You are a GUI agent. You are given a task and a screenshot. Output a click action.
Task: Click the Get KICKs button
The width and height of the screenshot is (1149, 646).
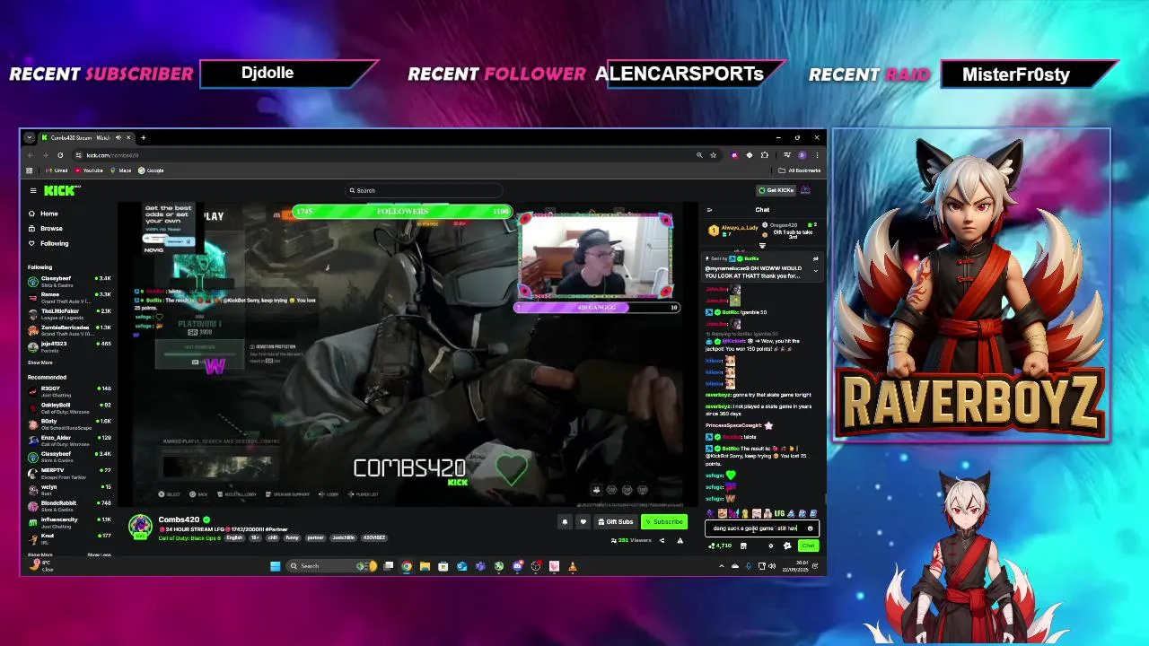(x=776, y=190)
